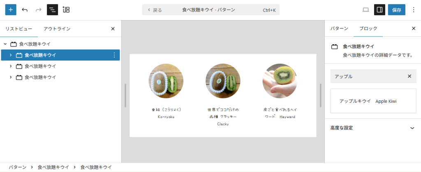
Task: Open the three-dot options menu in top bar
Action: click(x=414, y=10)
